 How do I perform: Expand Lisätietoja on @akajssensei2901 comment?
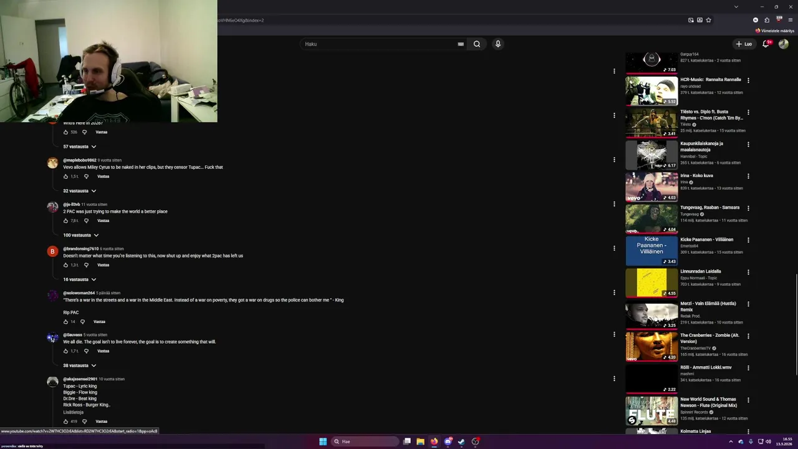73,412
